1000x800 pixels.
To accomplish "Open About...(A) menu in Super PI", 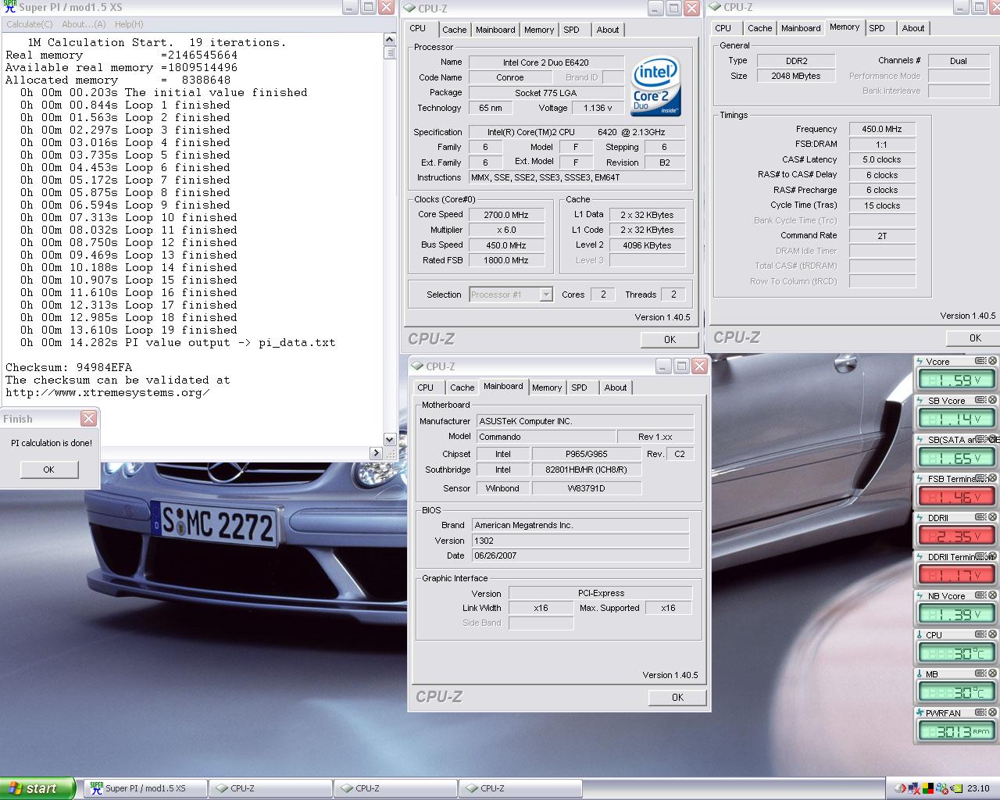I will (x=84, y=24).
